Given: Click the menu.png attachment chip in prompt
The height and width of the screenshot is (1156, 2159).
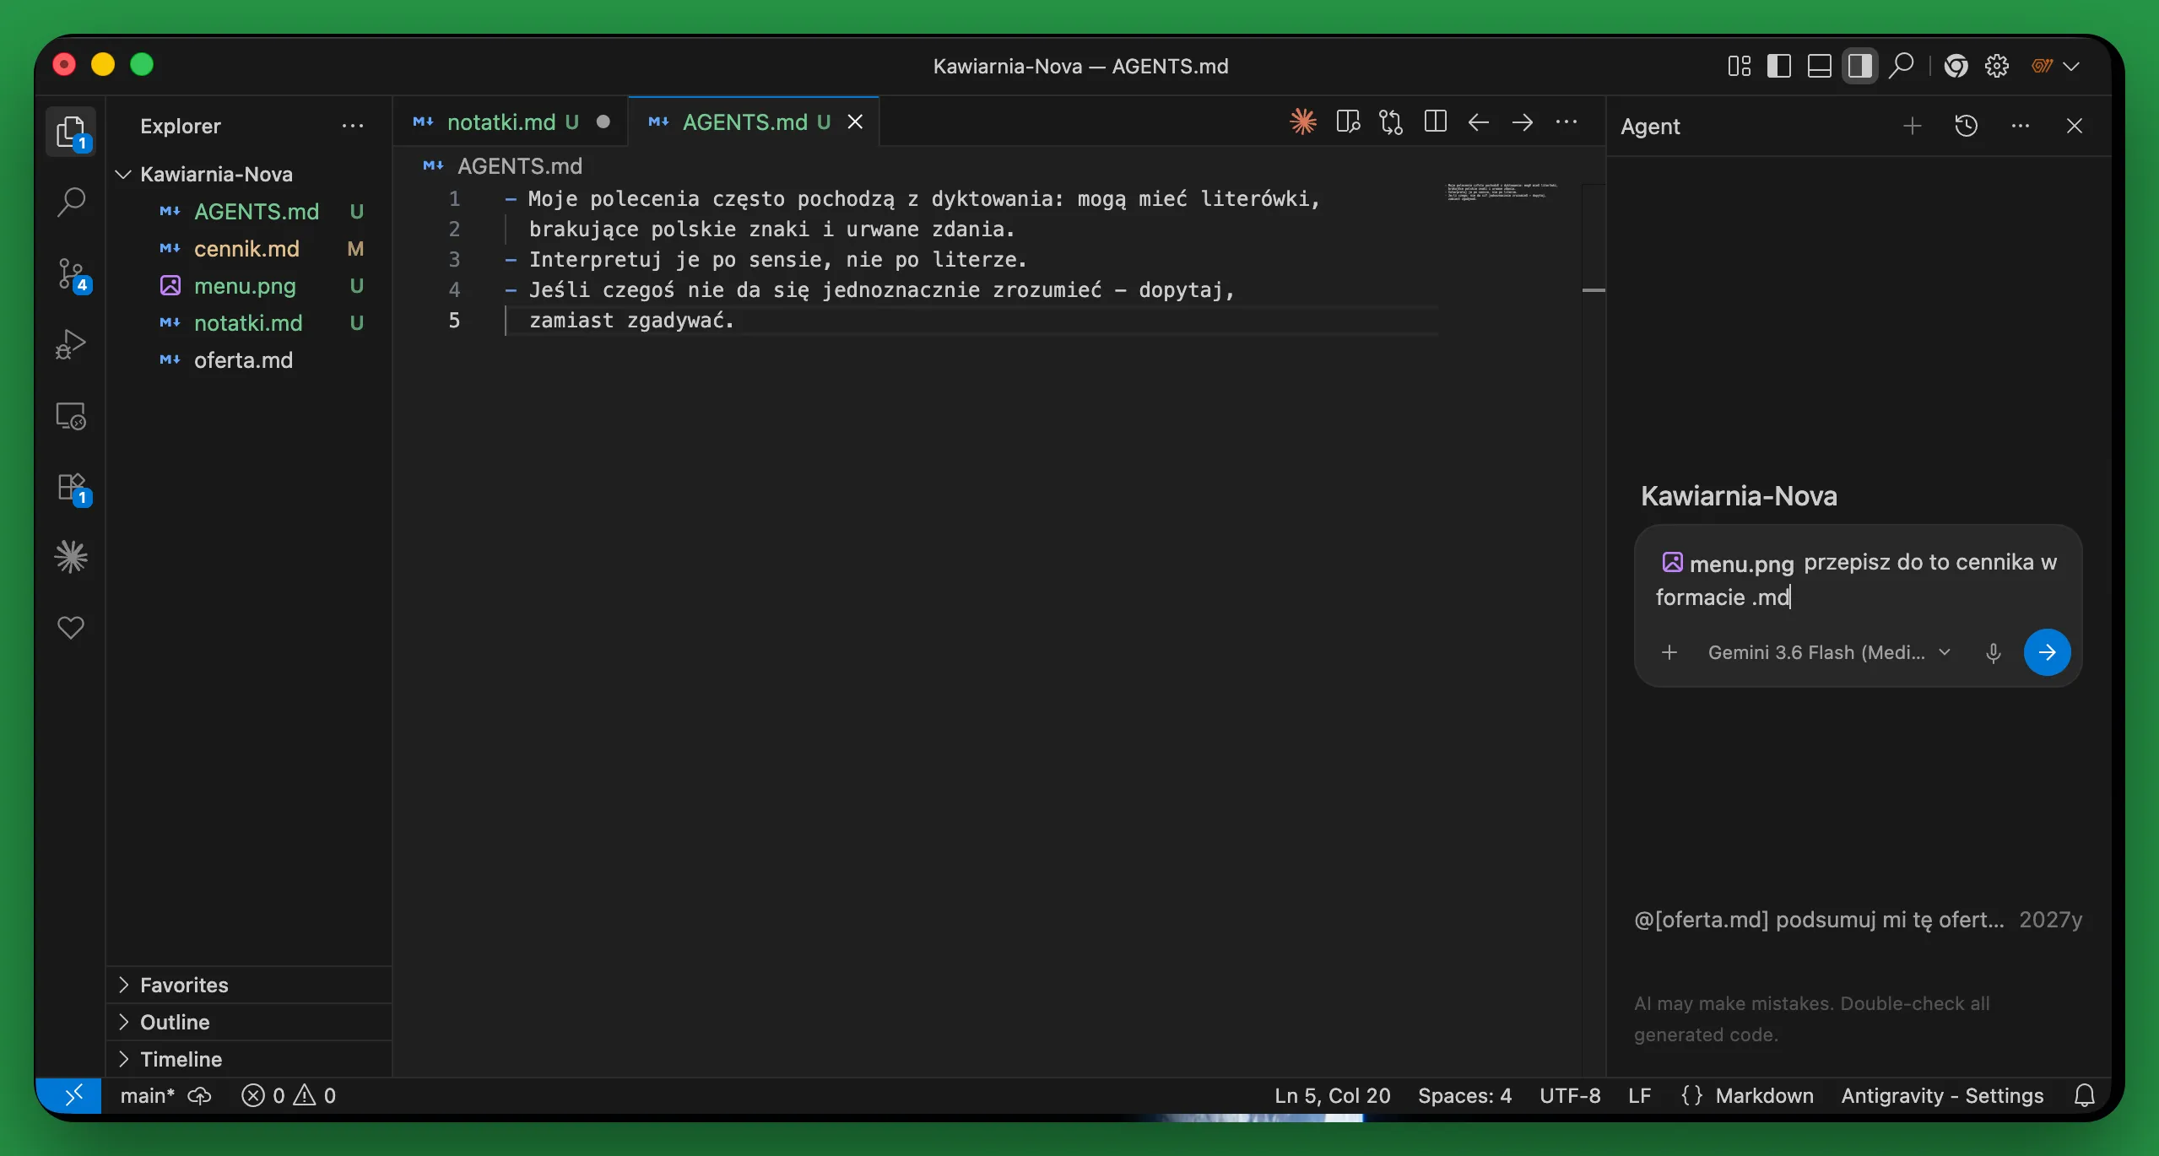Looking at the screenshot, I should 1728,563.
